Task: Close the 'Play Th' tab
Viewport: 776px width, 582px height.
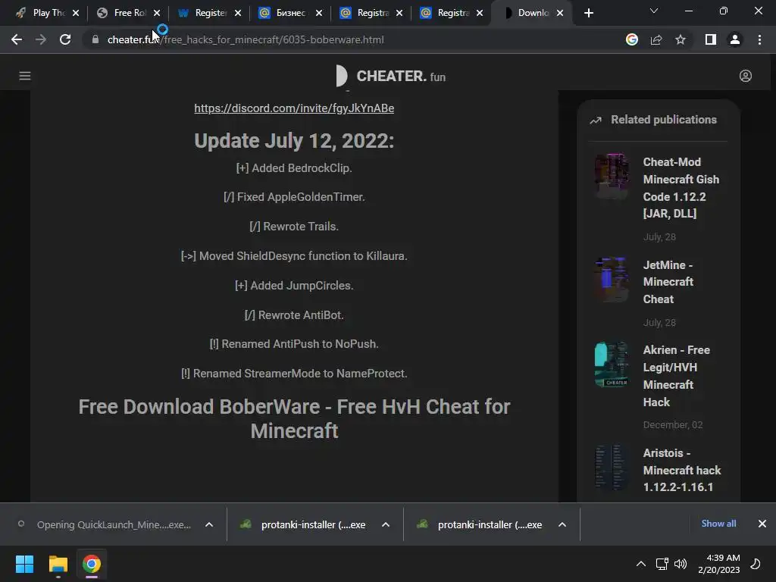Action: [76, 14]
